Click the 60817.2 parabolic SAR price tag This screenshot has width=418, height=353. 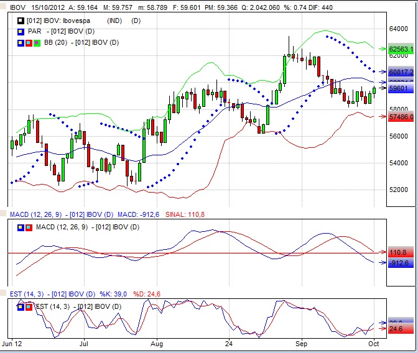(401, 72)
